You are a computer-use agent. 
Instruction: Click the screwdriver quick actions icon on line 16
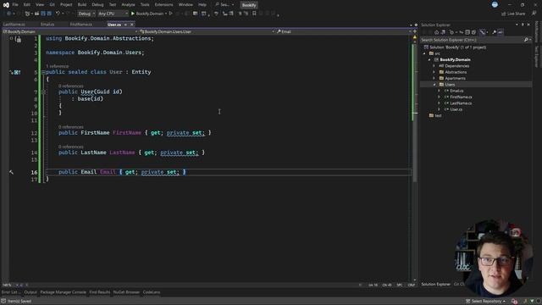[11, 172]
